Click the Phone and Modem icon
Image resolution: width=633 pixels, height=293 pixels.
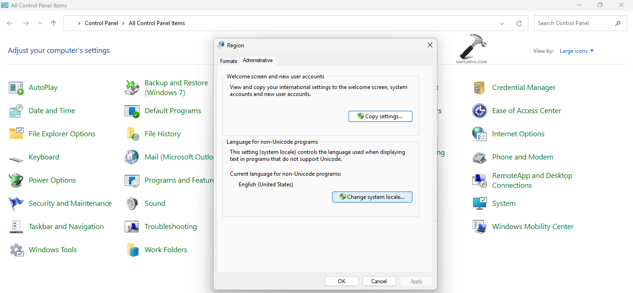tap(479, 157)
